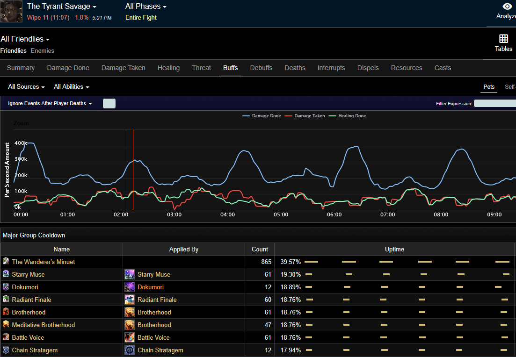Image resolution: width=516 pixels, height=357 pixels.
Task: Open orange Dokumori link in Applied By
Action: coord(150,287)
